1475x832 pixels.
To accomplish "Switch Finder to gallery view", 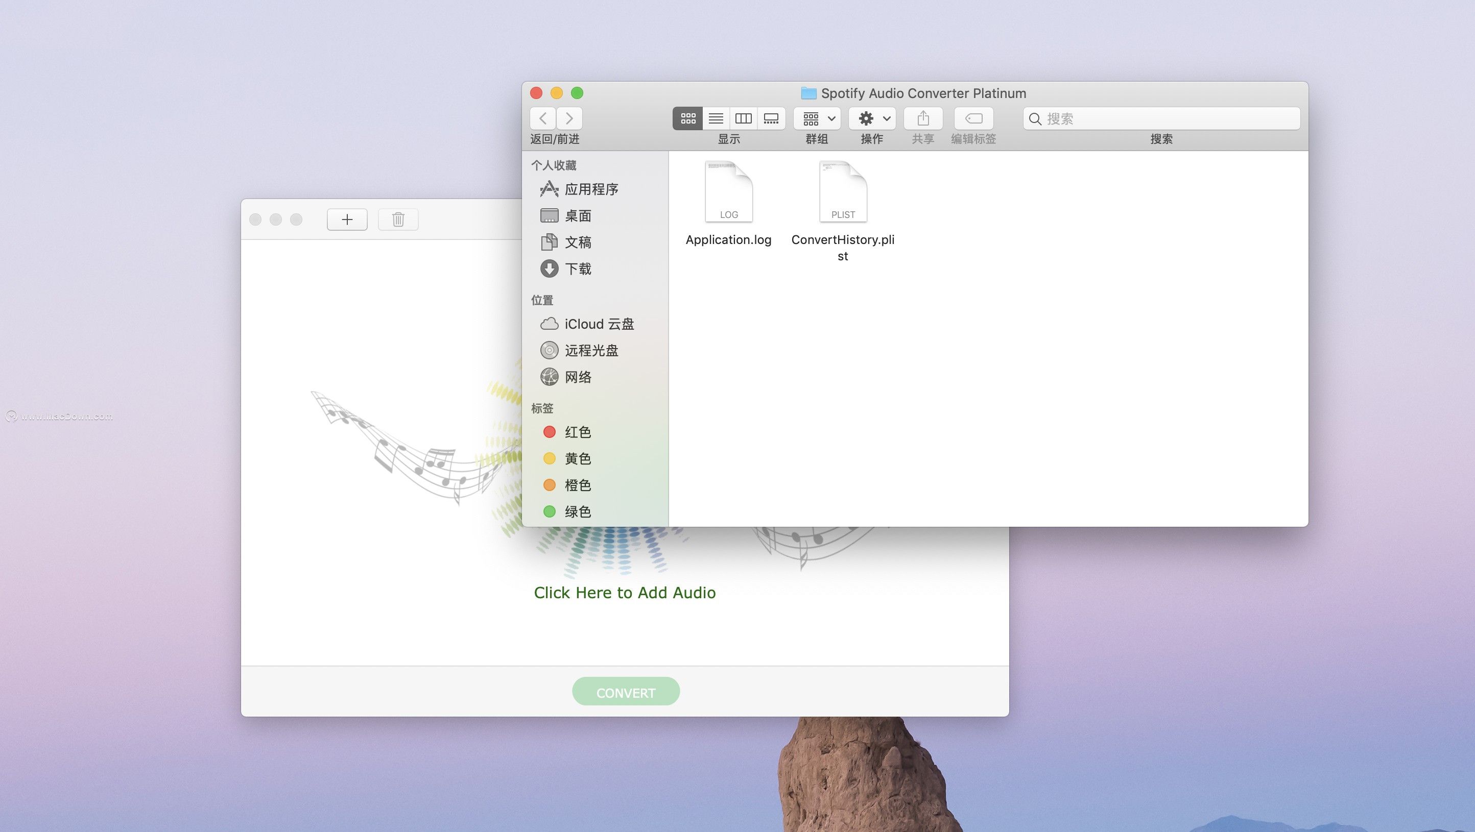I will (x=771, y=118).
